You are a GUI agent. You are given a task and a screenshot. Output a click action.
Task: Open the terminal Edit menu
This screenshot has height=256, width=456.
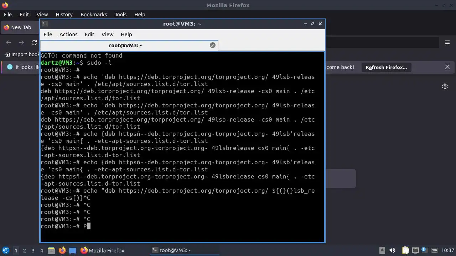(x=89, y=34)
